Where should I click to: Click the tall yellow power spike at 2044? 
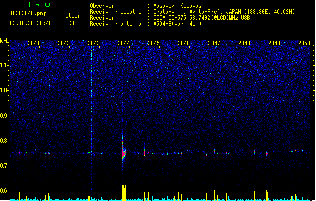(x=124, y=190)
